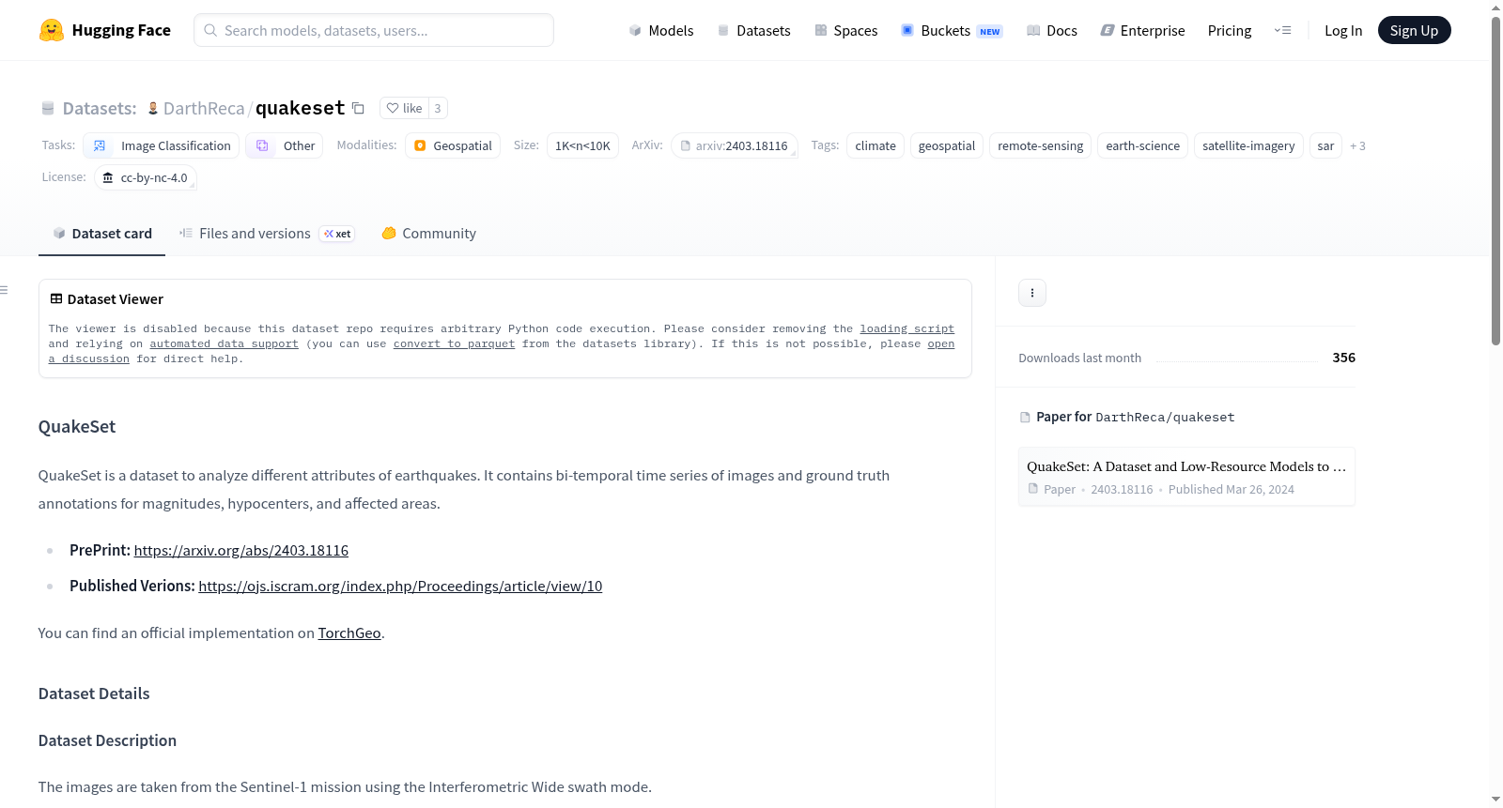The height and width of the screenshot is (808, 1503).
Task: Click the Dataset Description heading
Action: 107,740
